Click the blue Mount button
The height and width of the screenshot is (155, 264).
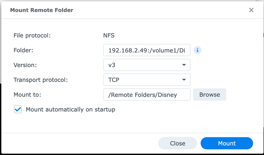226,143
